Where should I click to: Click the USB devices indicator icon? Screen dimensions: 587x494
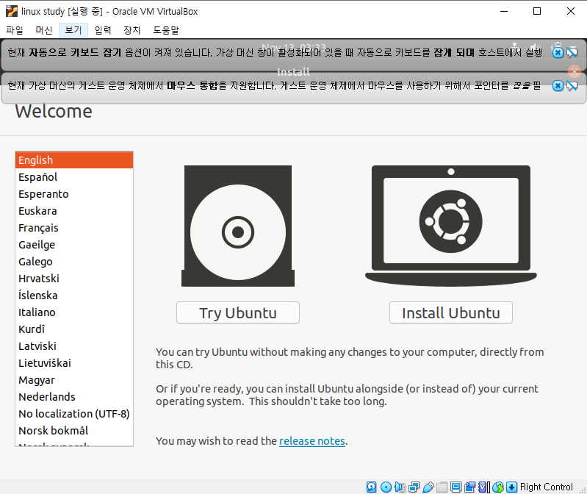coord(428,487)
